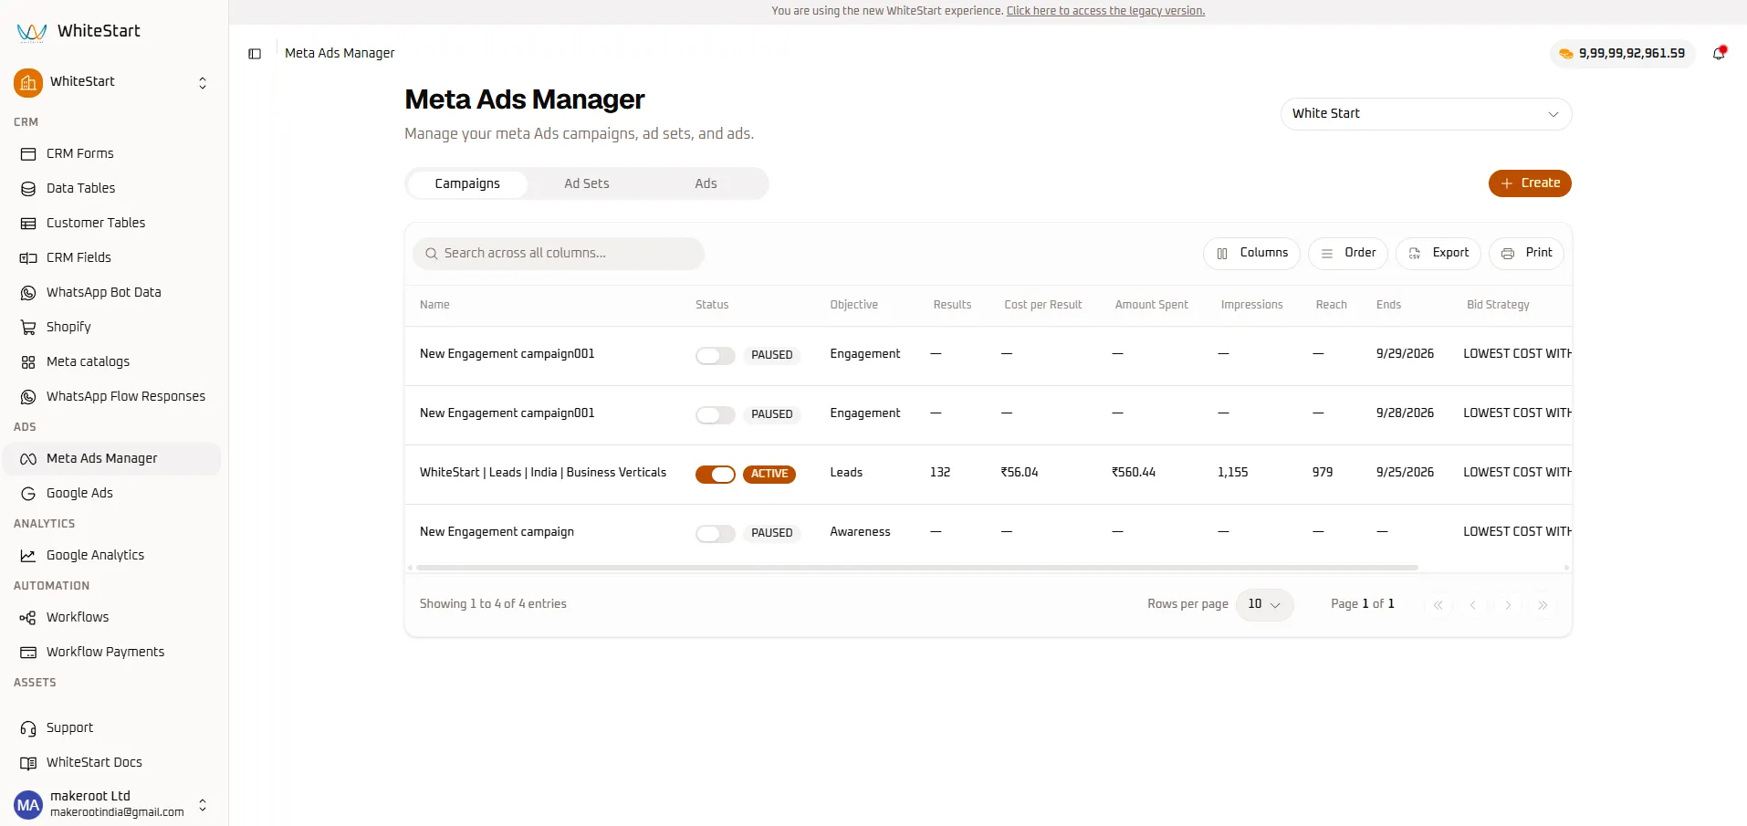Open the White Start ad account dropdown

click(x=1426, y=114)
